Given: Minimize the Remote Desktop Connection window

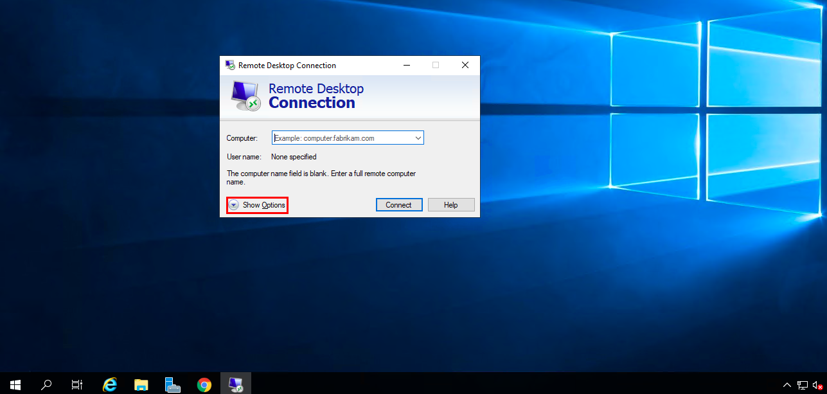Looking at the screenshot, I should click(x=407, y=65).
